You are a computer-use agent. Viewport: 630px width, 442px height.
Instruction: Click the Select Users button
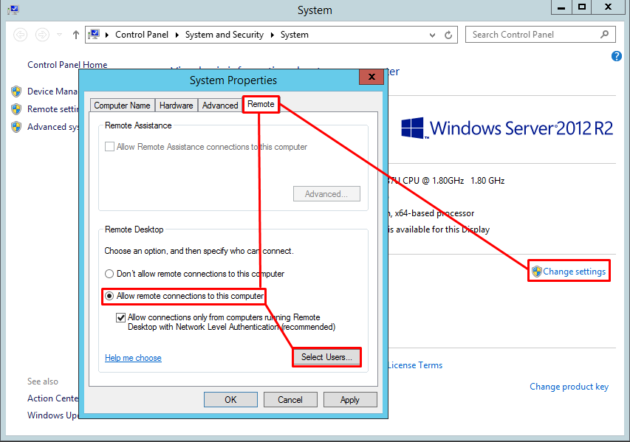pos(326,357)
